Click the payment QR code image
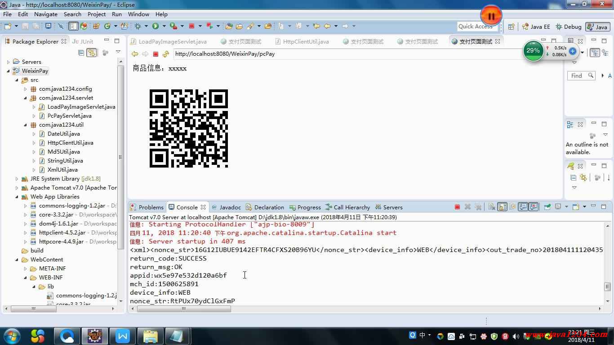 coord(189,128)
